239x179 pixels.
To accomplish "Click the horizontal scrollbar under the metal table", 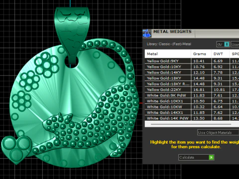I will point(191,124).
